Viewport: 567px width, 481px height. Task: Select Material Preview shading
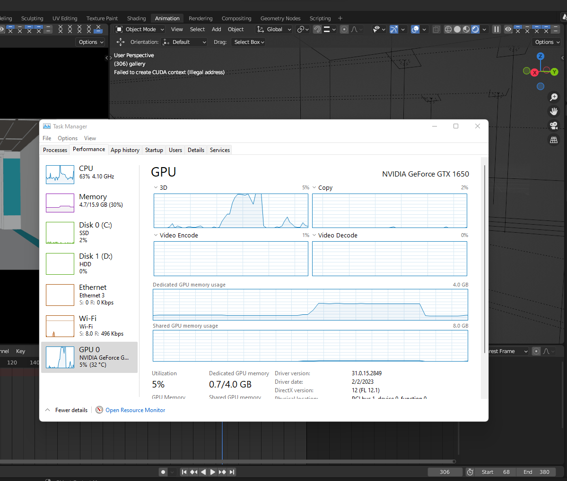coord(466,29)
